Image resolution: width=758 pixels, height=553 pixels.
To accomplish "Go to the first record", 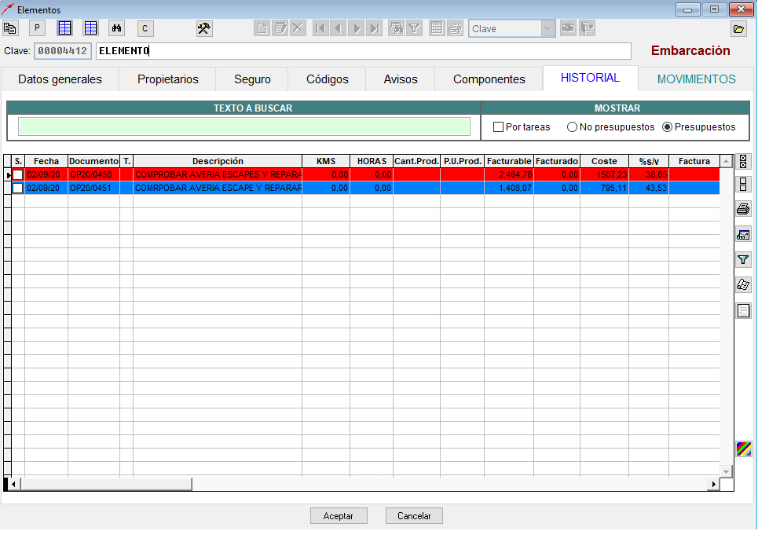I will [x=320, y=28].
